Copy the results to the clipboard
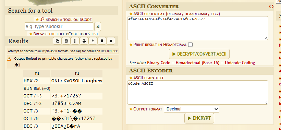 57,41
